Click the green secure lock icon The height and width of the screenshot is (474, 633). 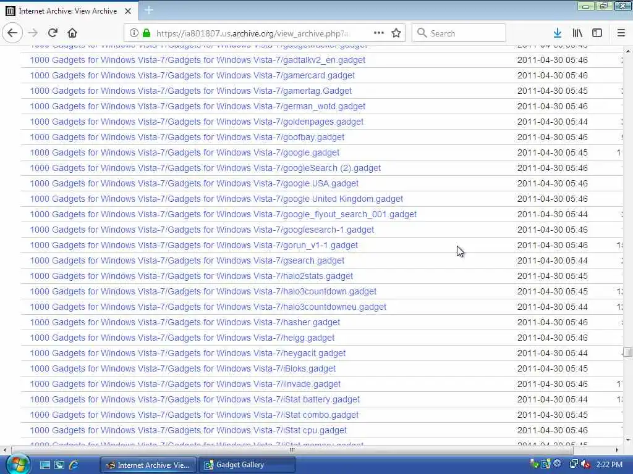point(147,33)
